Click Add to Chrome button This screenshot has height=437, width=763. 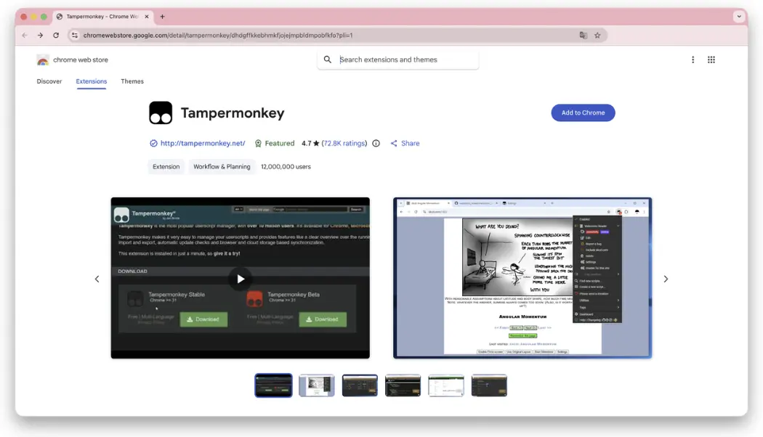coord(583,113)
